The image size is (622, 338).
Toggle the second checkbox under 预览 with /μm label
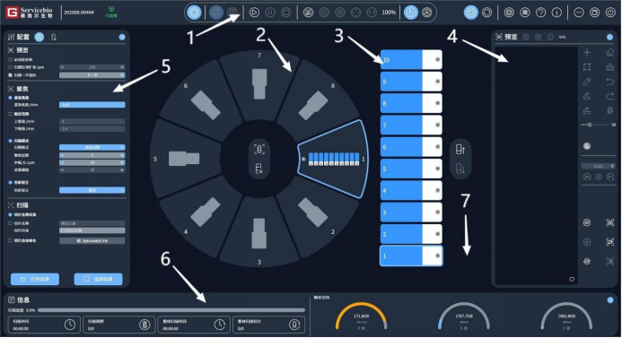[10, 67]
